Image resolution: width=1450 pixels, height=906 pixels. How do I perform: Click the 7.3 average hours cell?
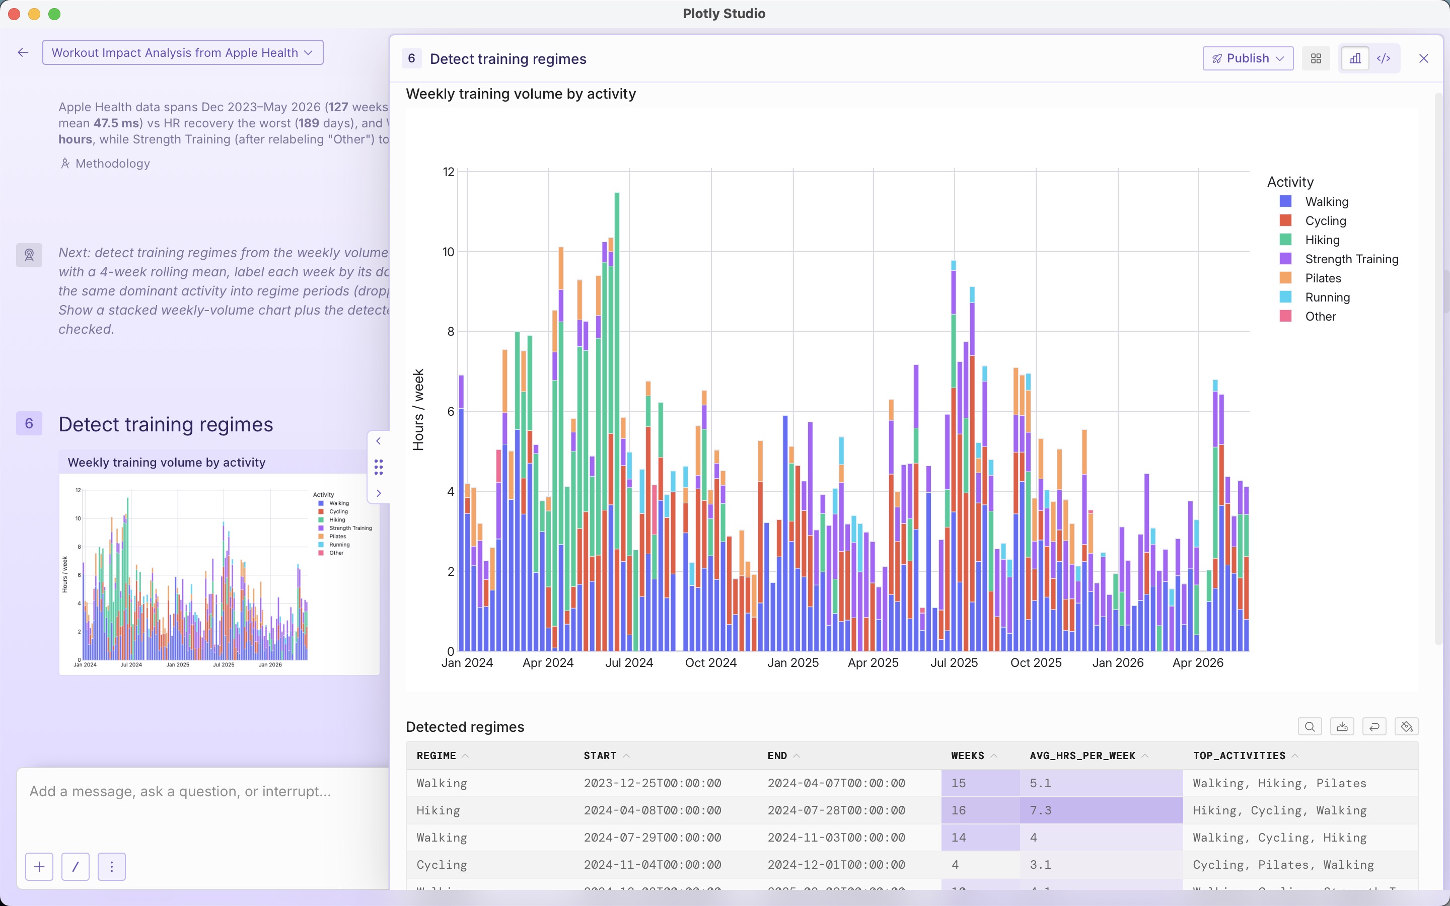[1101, 811]
